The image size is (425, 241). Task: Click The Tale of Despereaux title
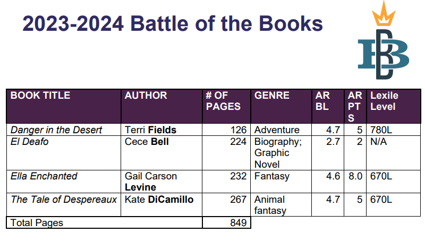(64, 200)
